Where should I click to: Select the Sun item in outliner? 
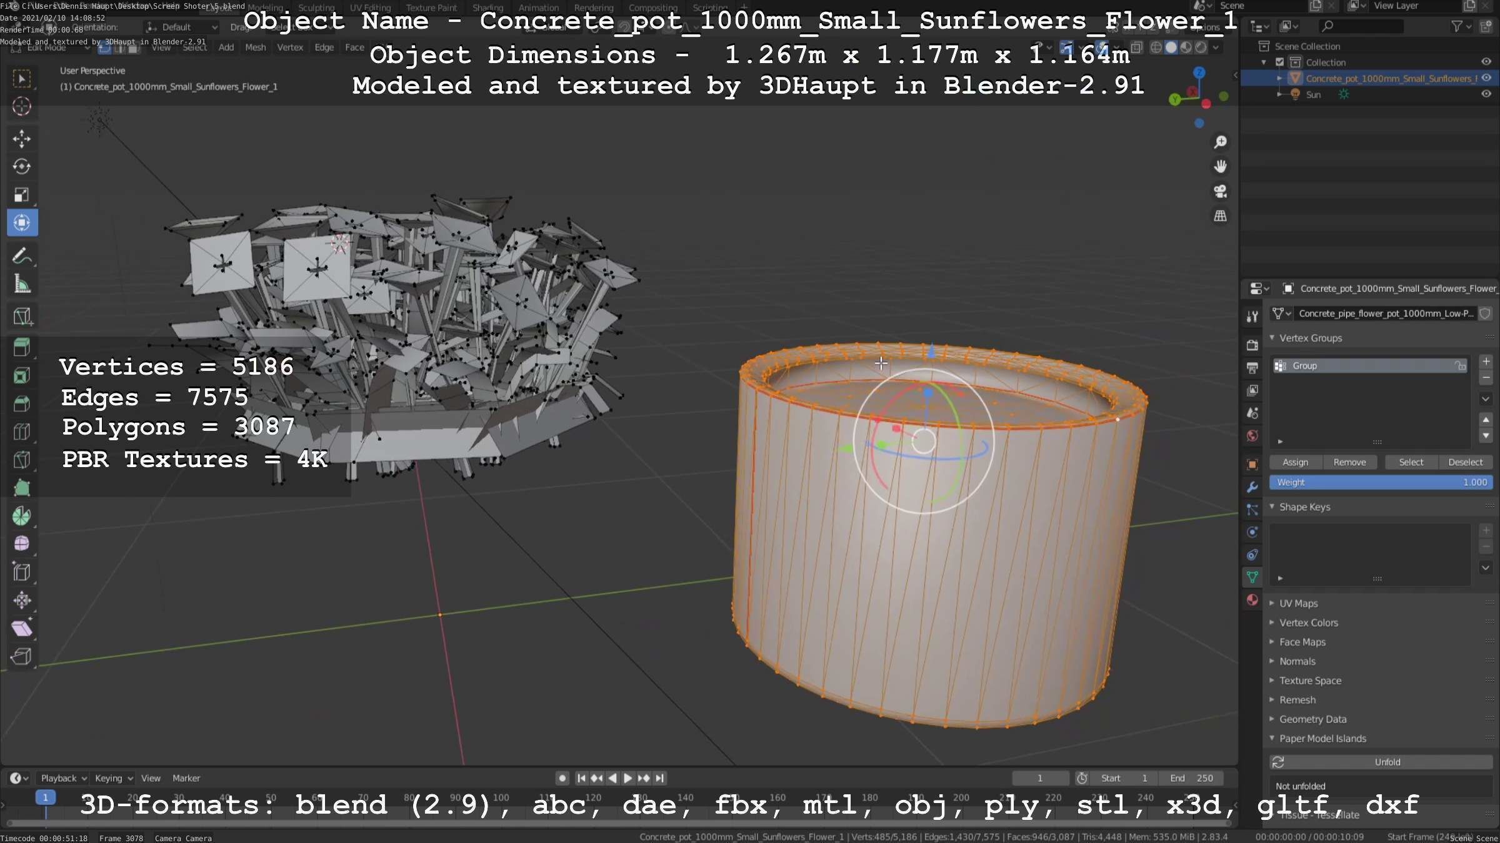pyautogui.click(x=1313, y=94)
